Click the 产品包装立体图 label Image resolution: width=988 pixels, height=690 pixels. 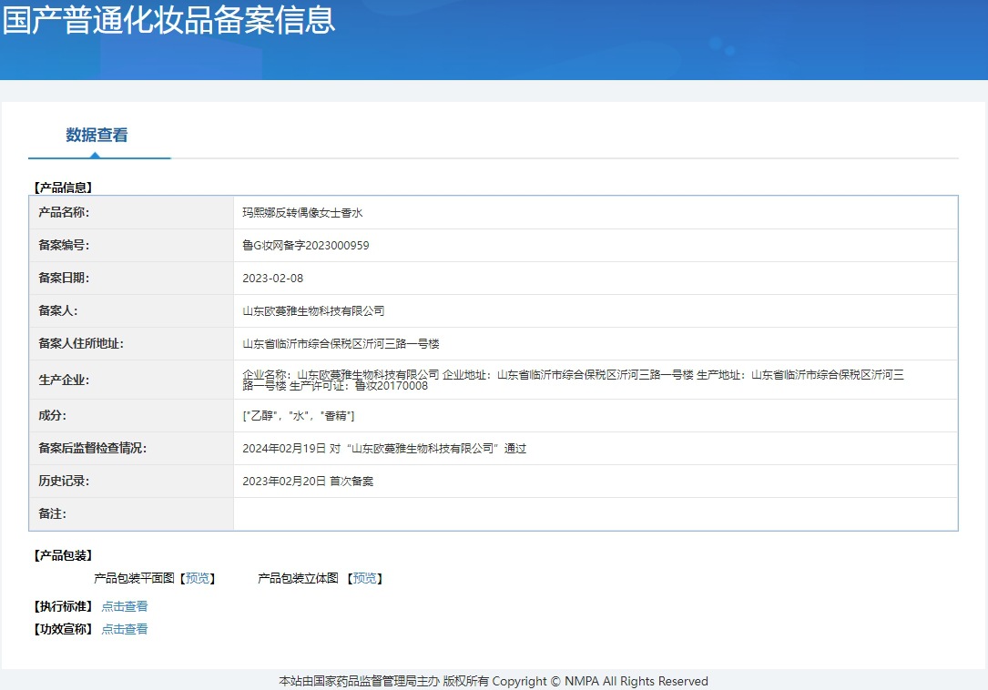pyautogui.click(x=298, y=578)
